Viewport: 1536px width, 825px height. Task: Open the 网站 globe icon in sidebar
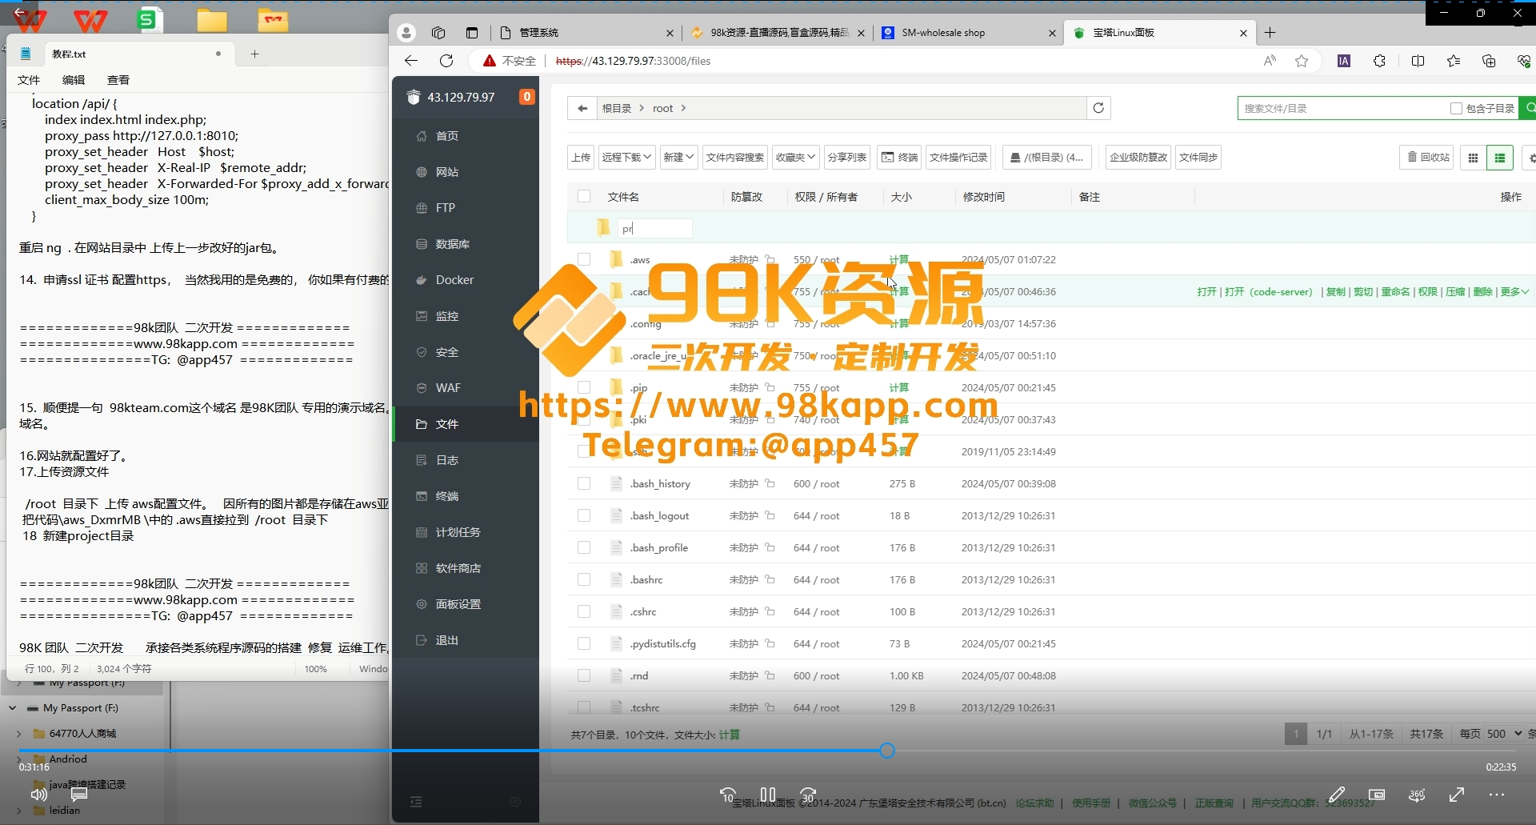tap(422, 172)
